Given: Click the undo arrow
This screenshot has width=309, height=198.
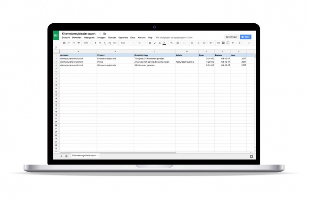Looking at the screenshot, I should click(x=69, y=43).
